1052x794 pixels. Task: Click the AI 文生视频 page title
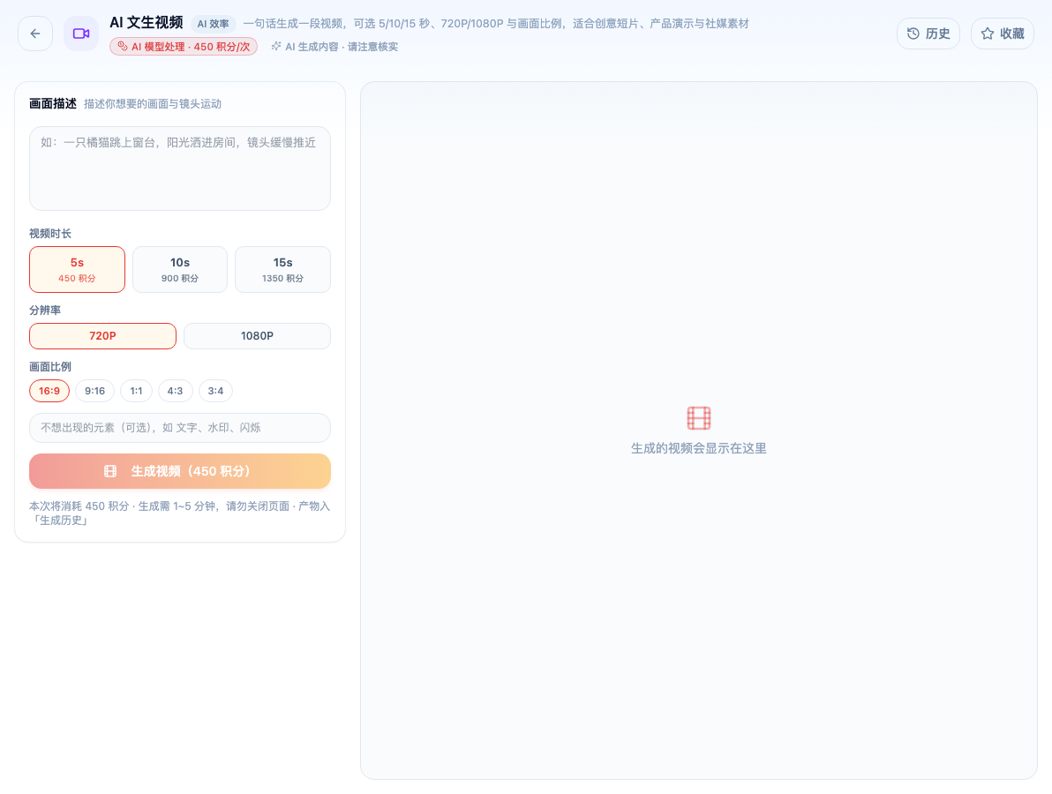click(147, 23)
